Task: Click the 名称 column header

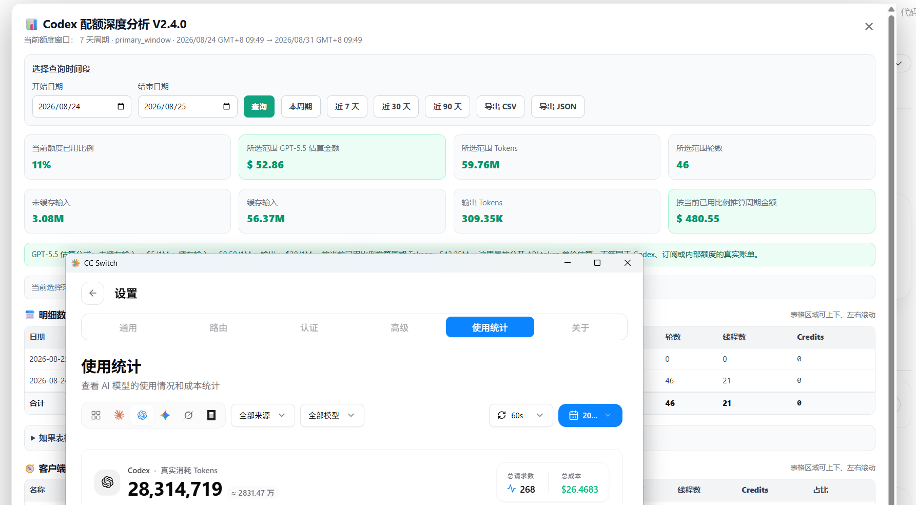Action: point(37,490)
